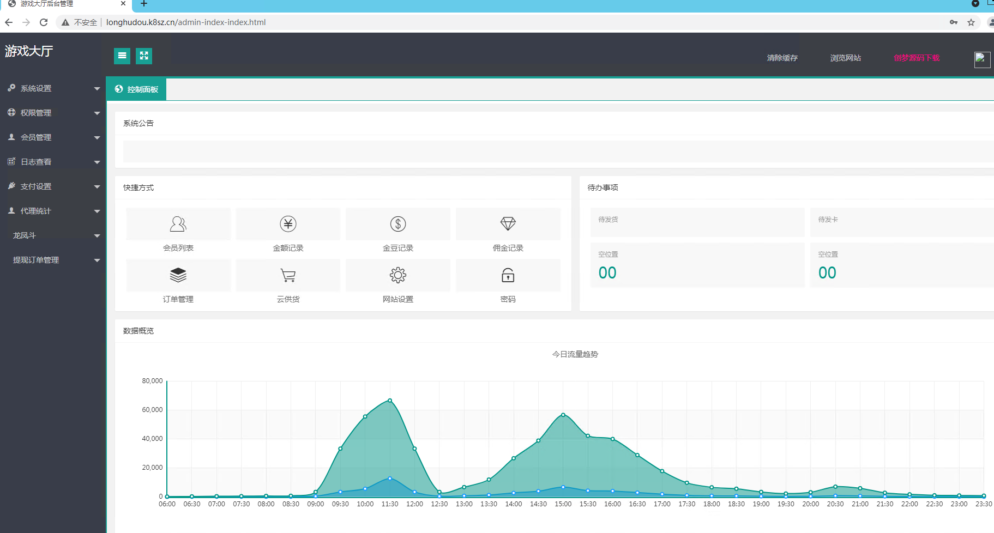Toggle the sidebar with the hamburger button
Image resolution: width=994 pixels, height=533 pixels.
122,56
